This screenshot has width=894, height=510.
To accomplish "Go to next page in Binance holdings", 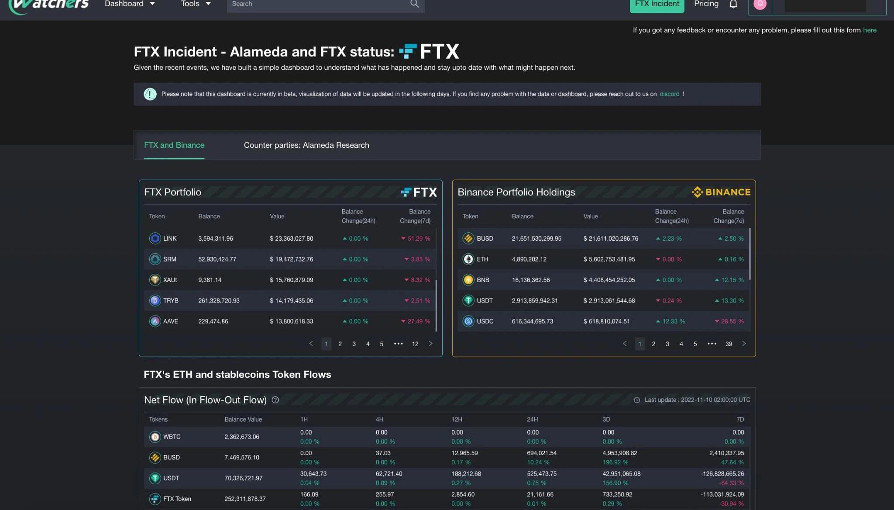I will [x=744, y=343].
